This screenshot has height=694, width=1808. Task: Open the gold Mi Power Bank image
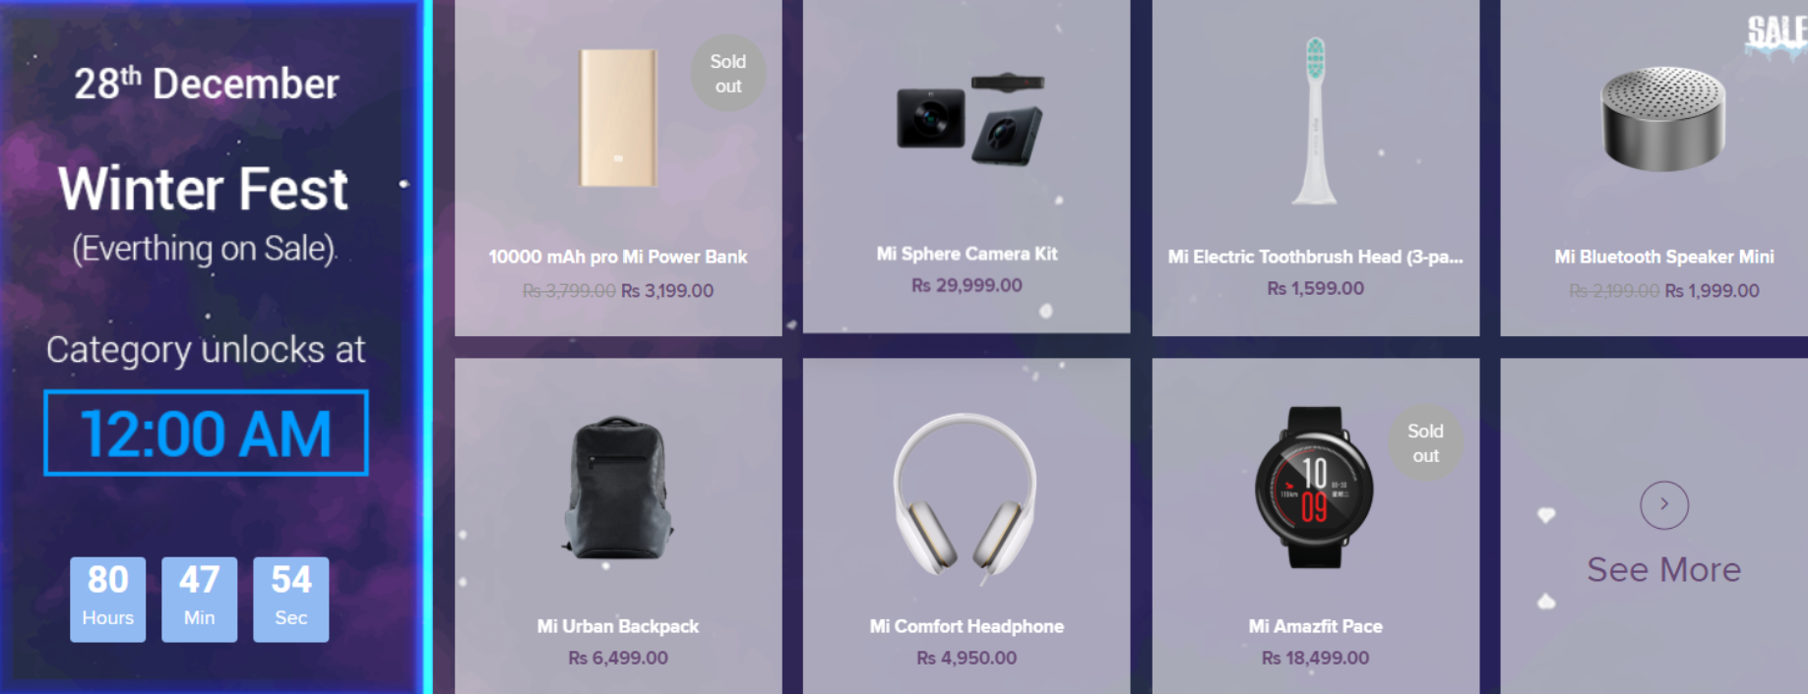coord(618,117)
